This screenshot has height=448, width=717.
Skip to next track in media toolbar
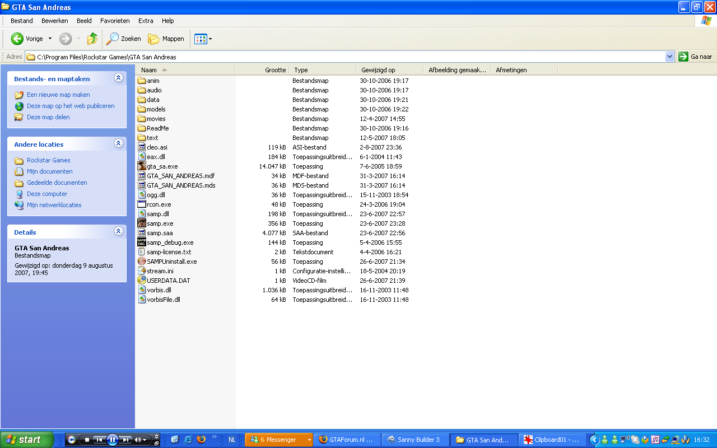click(x=126, y=440)
